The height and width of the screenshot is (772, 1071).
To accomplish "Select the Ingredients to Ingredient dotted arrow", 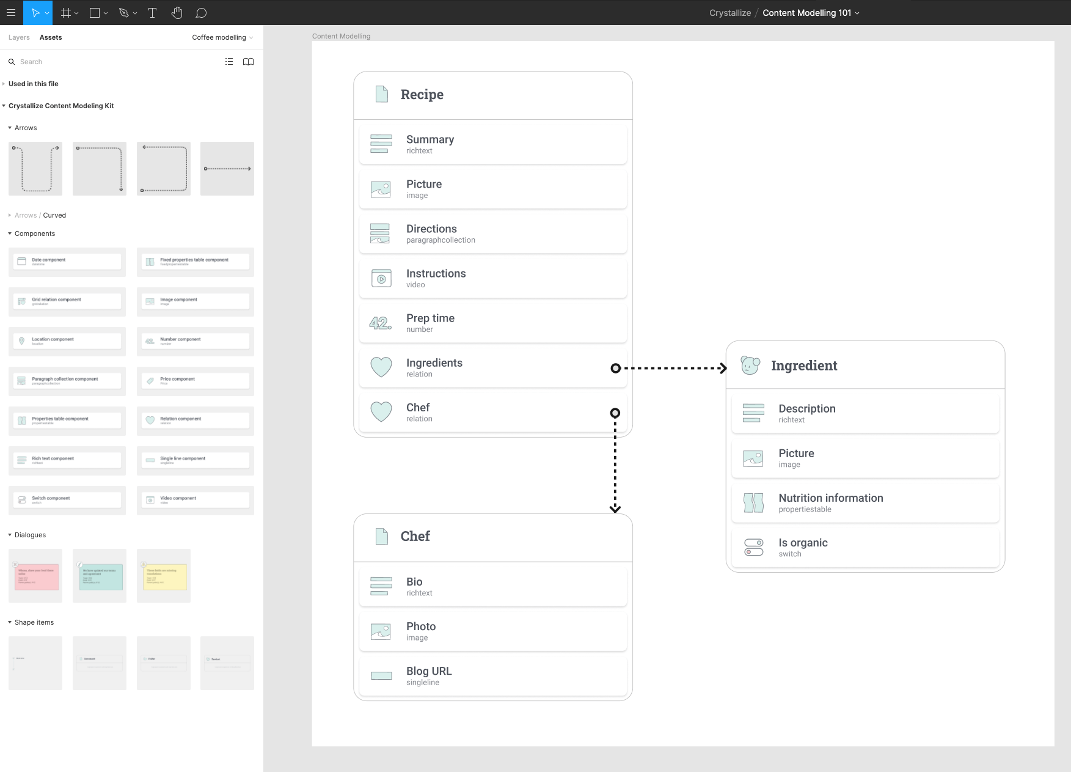I will (669, 368).
